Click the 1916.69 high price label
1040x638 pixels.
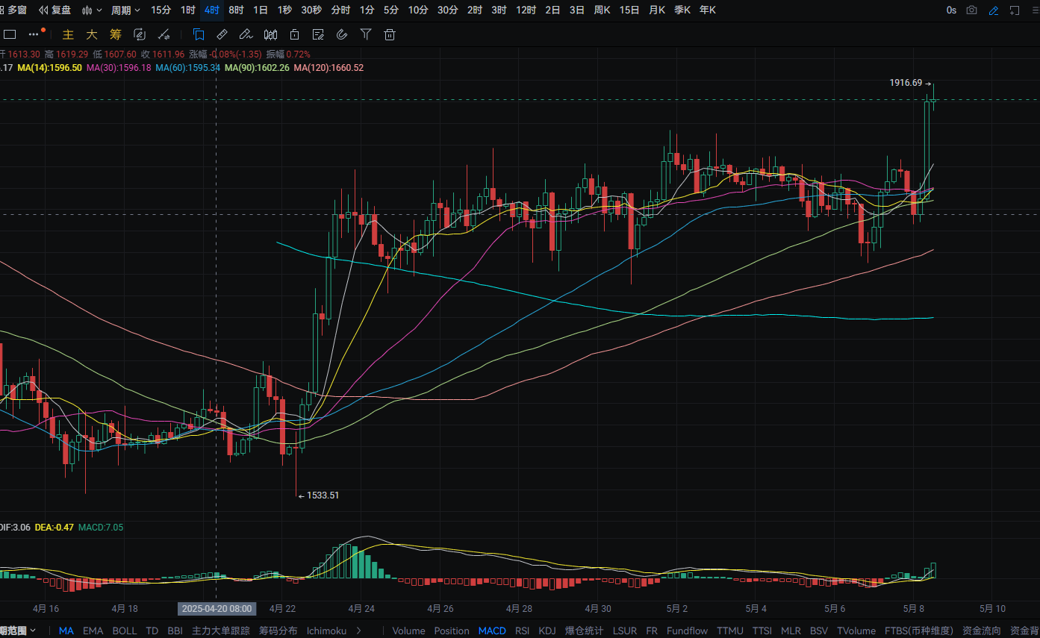pos(906,83)
